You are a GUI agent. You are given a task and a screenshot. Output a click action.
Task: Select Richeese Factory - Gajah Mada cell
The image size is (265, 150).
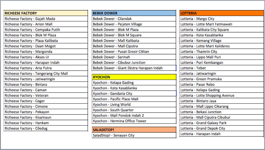[46, 19]
